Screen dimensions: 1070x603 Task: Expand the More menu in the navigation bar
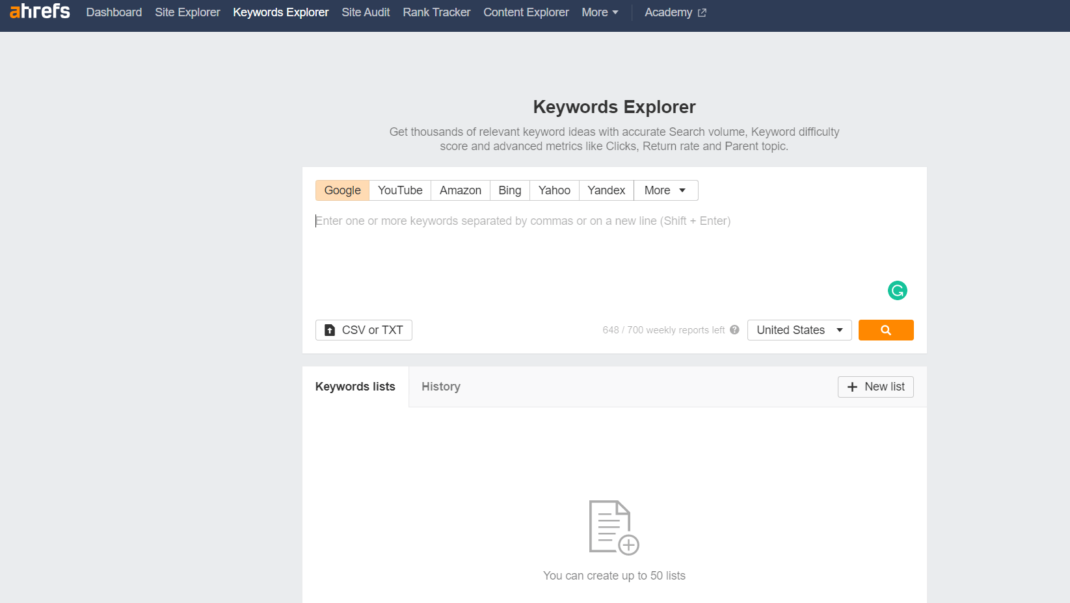point(598,12)
